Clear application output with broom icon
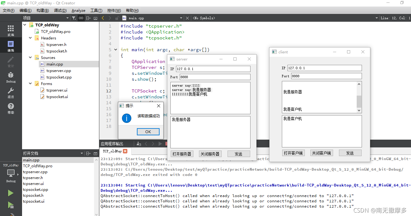The height and width of the screenshot is (216, 411). click(x=138, y=144)
